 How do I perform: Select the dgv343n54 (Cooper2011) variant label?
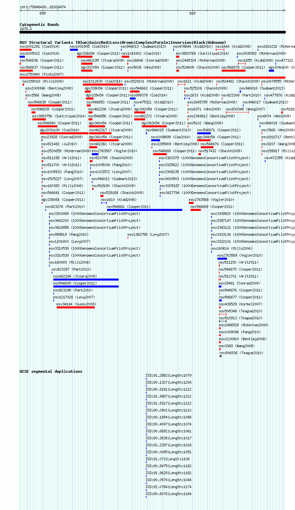pyautogui.click(x=163, y=123)
